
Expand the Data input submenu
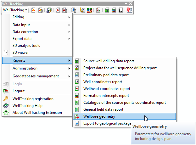click(37, 25)
